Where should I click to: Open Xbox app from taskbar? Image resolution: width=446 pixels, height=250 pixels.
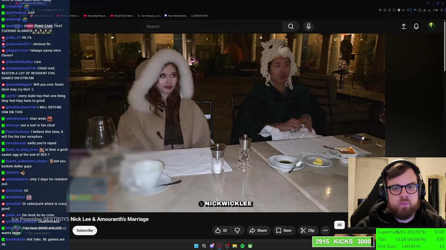pyautogui.click(x=250, y=246)
